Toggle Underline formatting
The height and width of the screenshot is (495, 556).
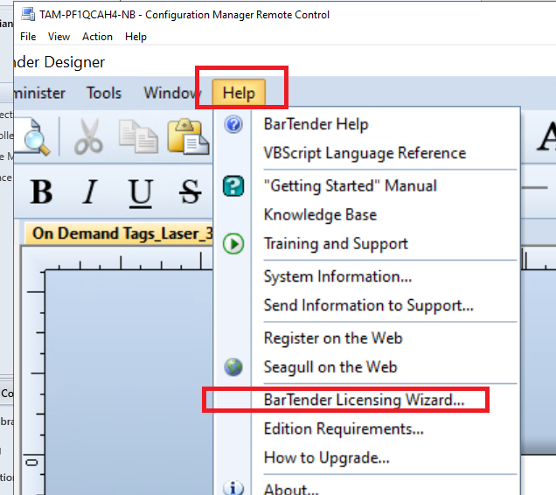coord(141,192)
